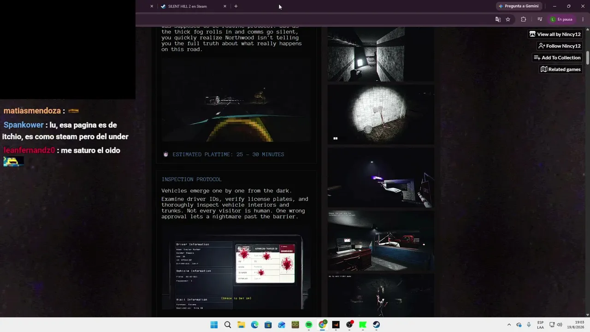590x332 pixels.
Task: Click the Translate page icon in address bar
Action: coord(498,19)
